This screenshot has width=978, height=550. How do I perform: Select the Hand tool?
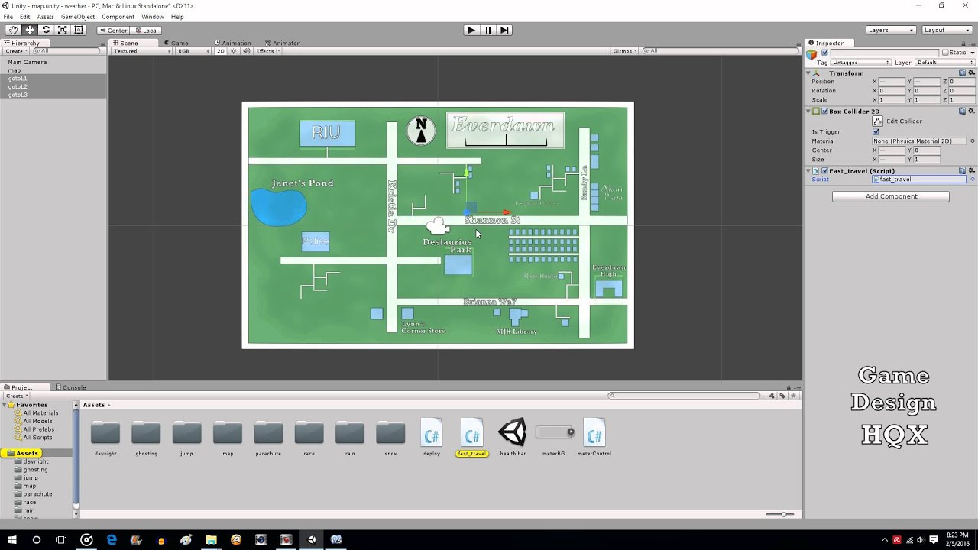[x=13, y=30]
